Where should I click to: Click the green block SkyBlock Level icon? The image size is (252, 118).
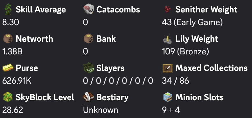click(8, 97)
